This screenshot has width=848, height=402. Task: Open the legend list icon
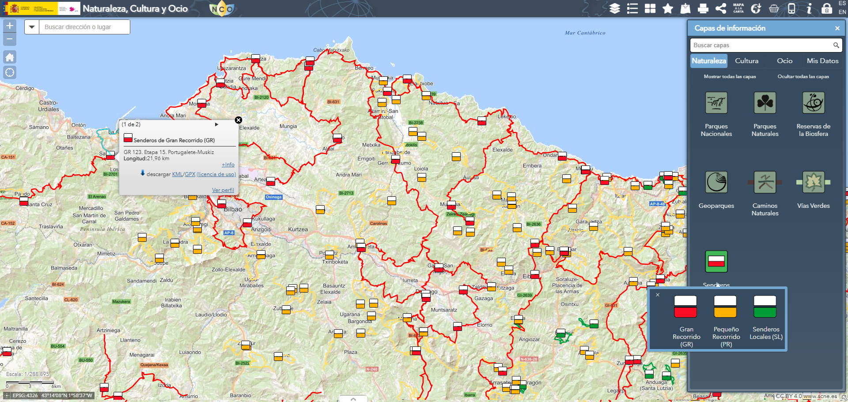[632, 8]
